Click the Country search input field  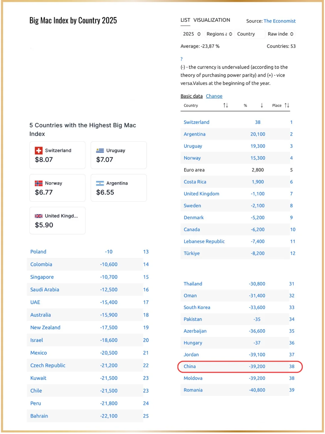(x=250, y=34)
